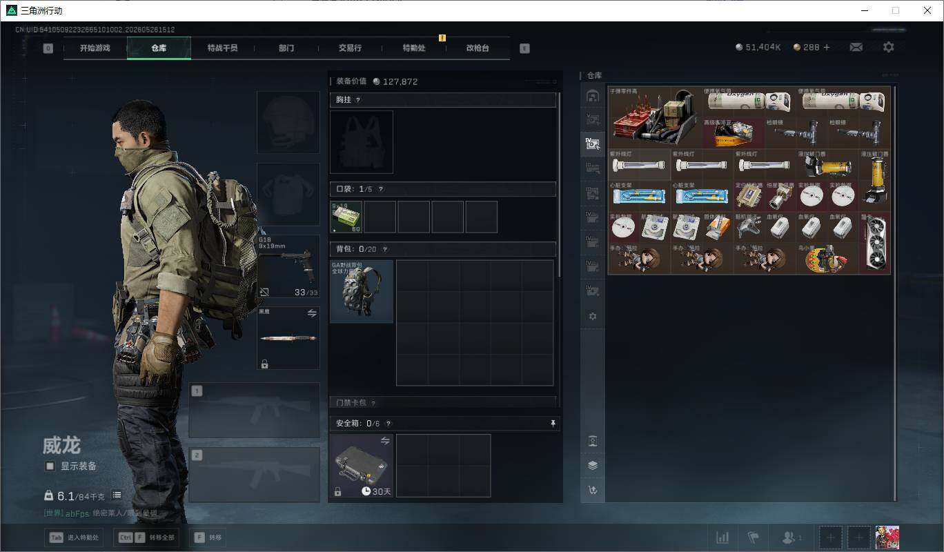Image resolution: width=944 pixels, height=552 pixels.
Task: Select the painted egg figure item
Action: 827,259
